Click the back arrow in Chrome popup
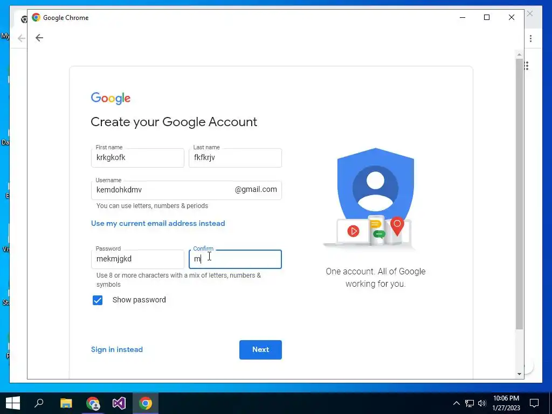The width and height of the screenshot is (552, 414). tap(39, 38)
